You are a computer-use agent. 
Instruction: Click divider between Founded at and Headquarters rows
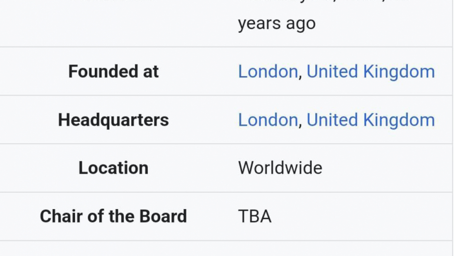click(x=226, y=96)
